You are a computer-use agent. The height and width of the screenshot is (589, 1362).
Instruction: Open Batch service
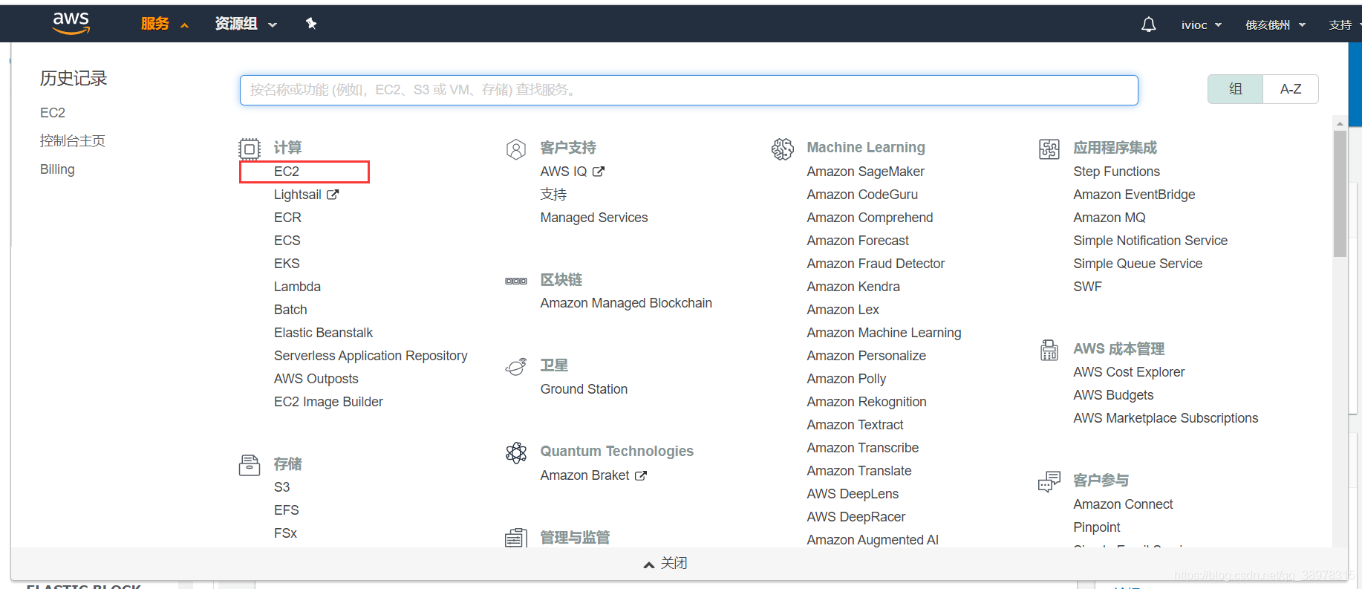click(290, 310)
